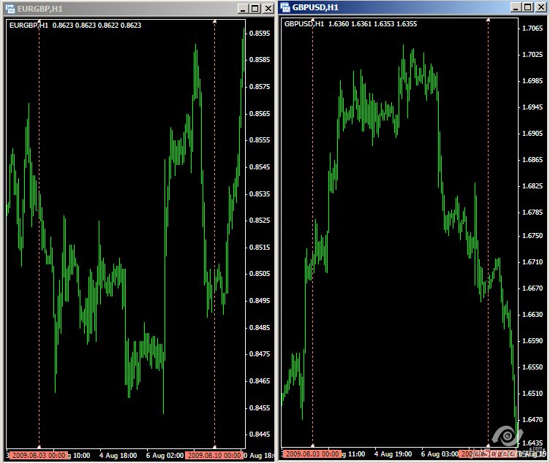The image size is (550, 463).
Task: Click the GBPUSD,H1 chart window icon
Action: pos(285,7)
